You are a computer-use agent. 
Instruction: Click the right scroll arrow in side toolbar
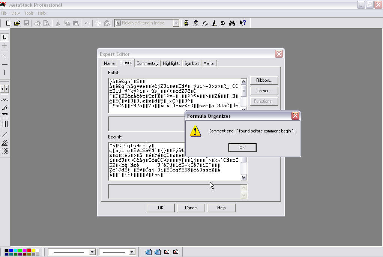click(x=7, y=89)
